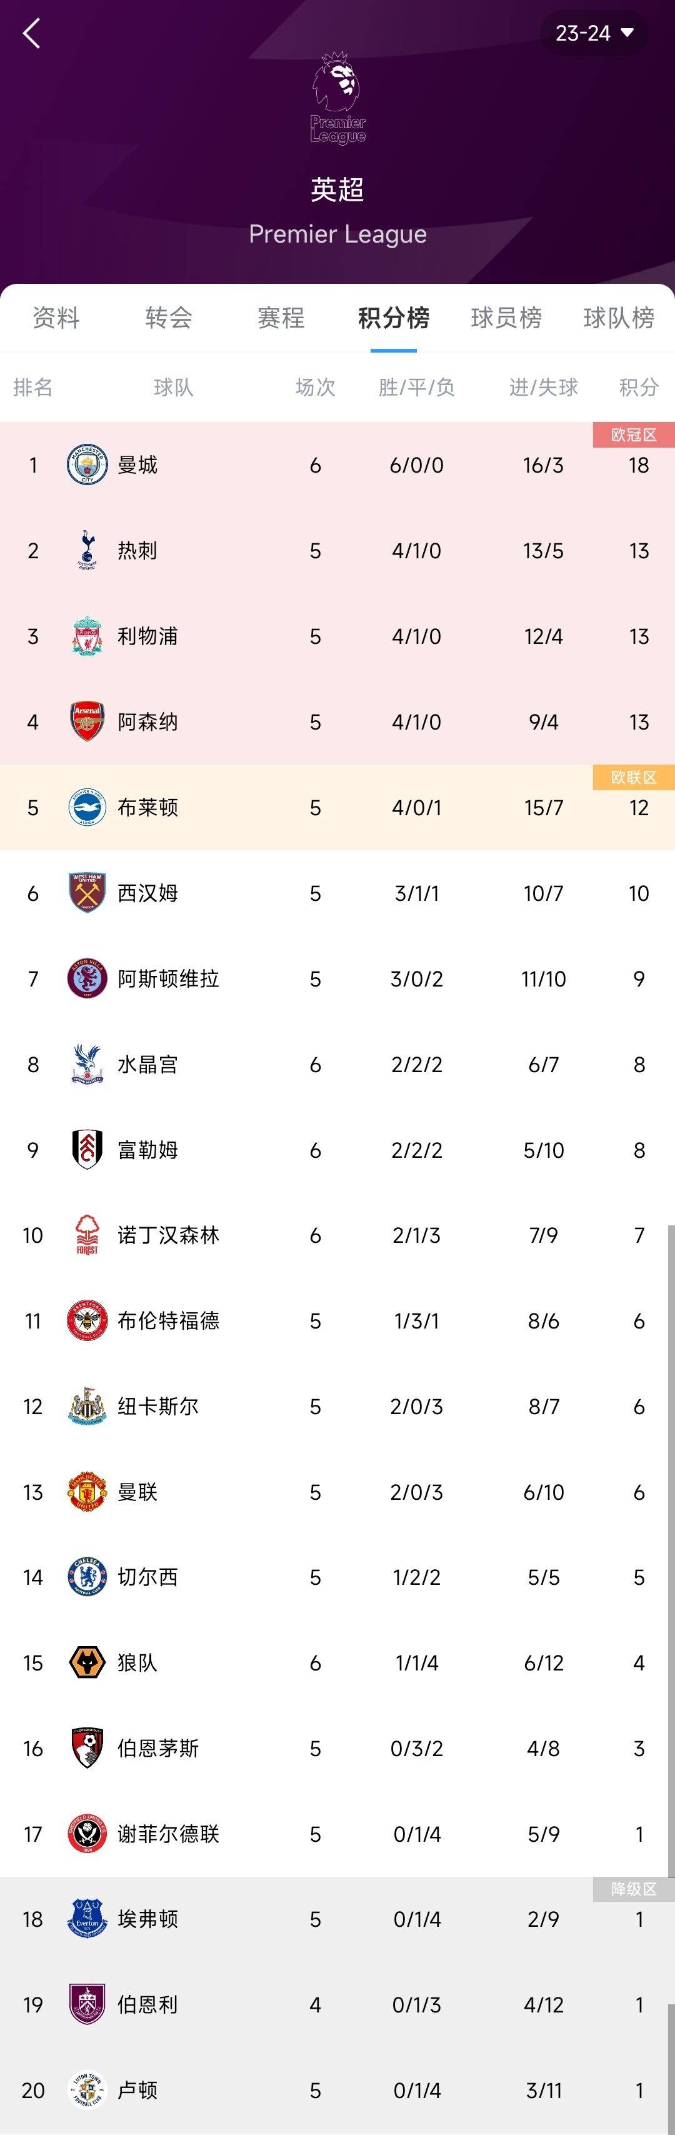Tap the Liverpool club badge
This screenshot has width=675, height=2135.
point(87,636)
